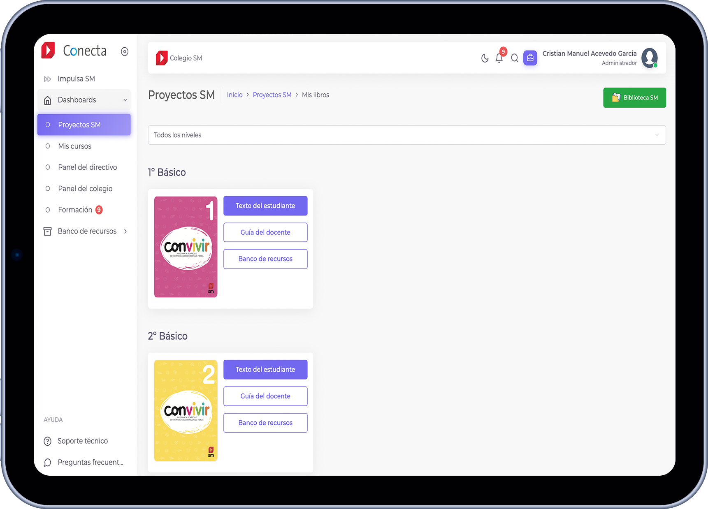Open Formación sidebar item
The image size is (708, 509).
pos(84,210)
